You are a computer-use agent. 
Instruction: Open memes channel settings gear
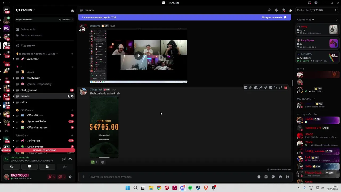tap(72, 96)
